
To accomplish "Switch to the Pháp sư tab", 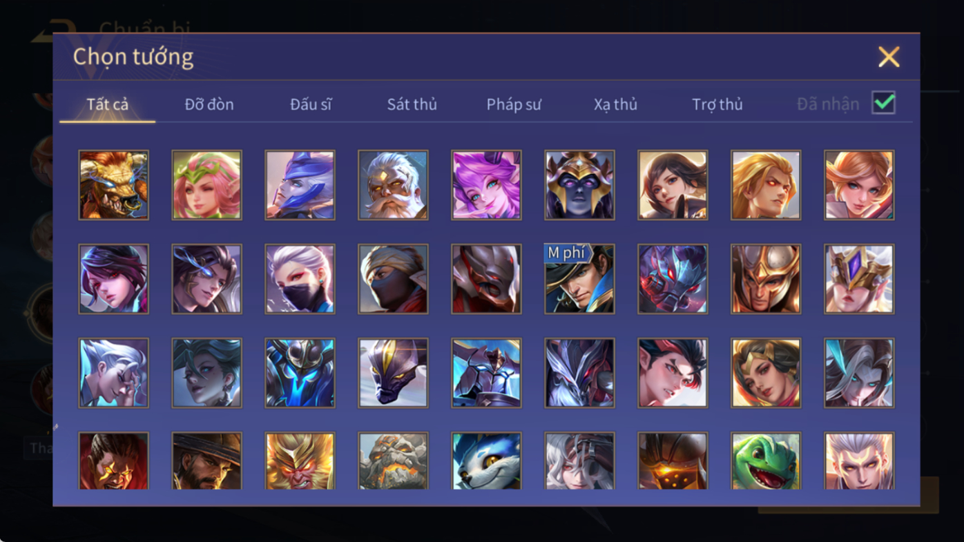I will coord(514,104).
